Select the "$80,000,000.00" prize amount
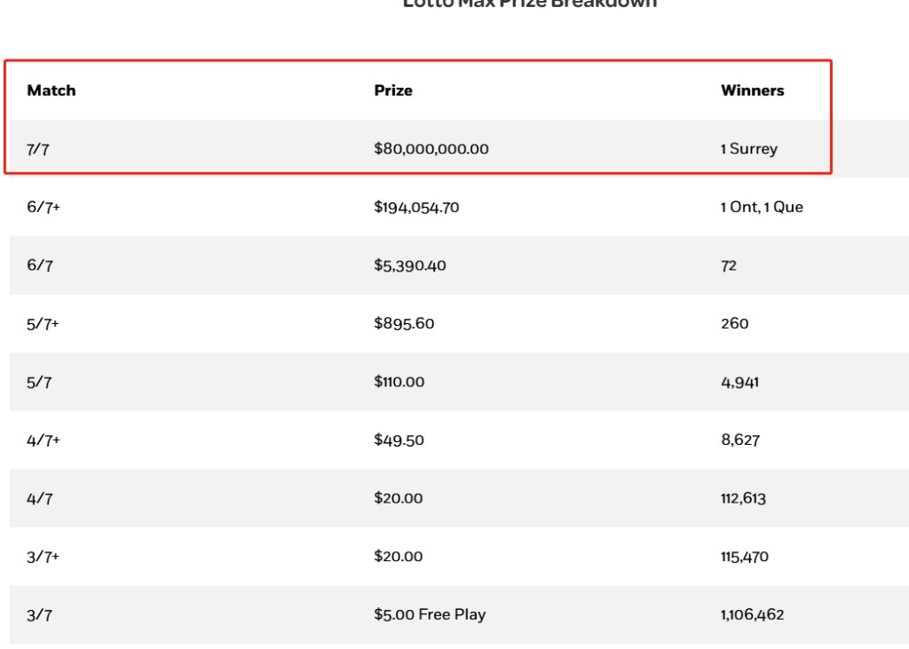Viewport: 909px width, 649px height. pyautogui.click(x=431, y=149)
